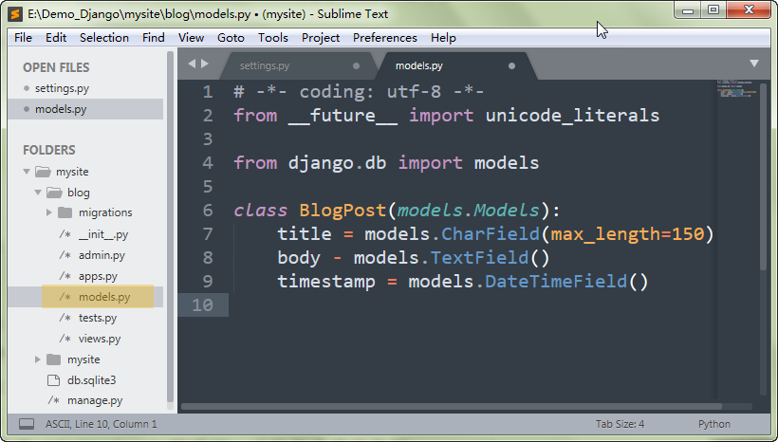Viewport: 778px width, 442px height.
Task: Click the db.sqlite3 file icon
Action: 53,380
